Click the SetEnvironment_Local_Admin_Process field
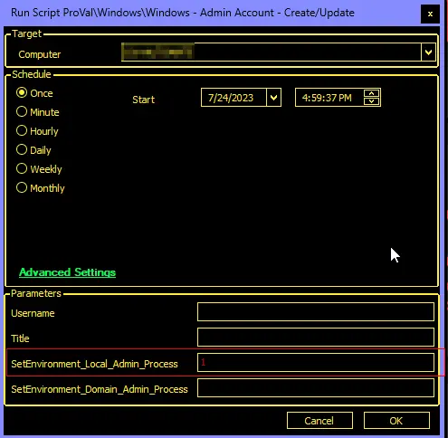 click(316, 363)
